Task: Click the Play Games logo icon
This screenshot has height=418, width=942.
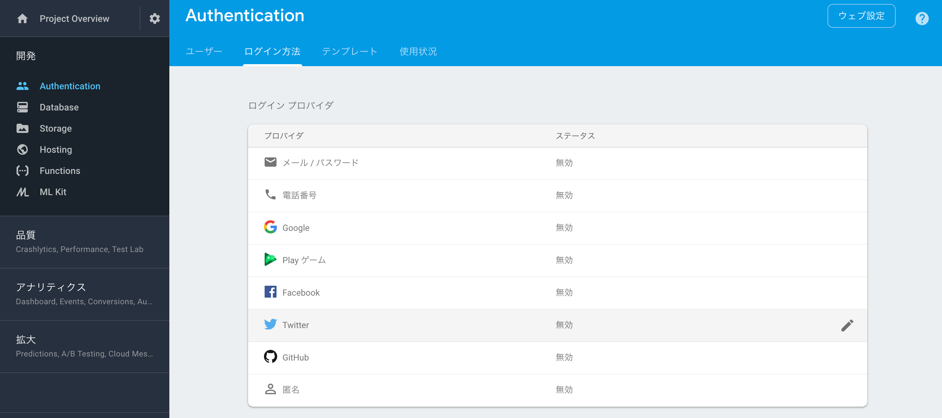Action: (x=270, y=259)
